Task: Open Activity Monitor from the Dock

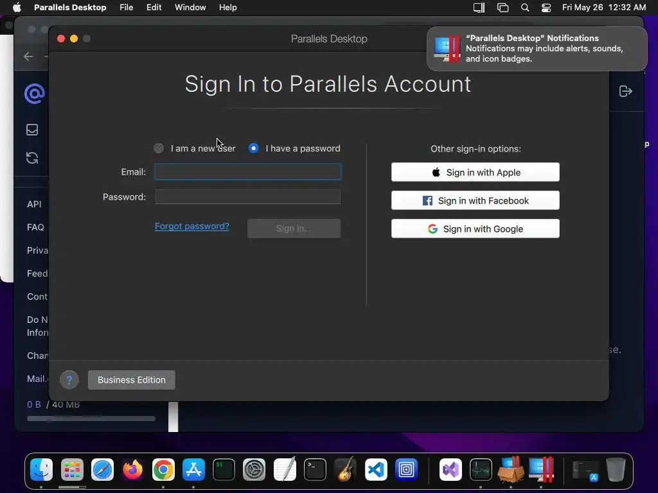Action: tap(481, 469)
